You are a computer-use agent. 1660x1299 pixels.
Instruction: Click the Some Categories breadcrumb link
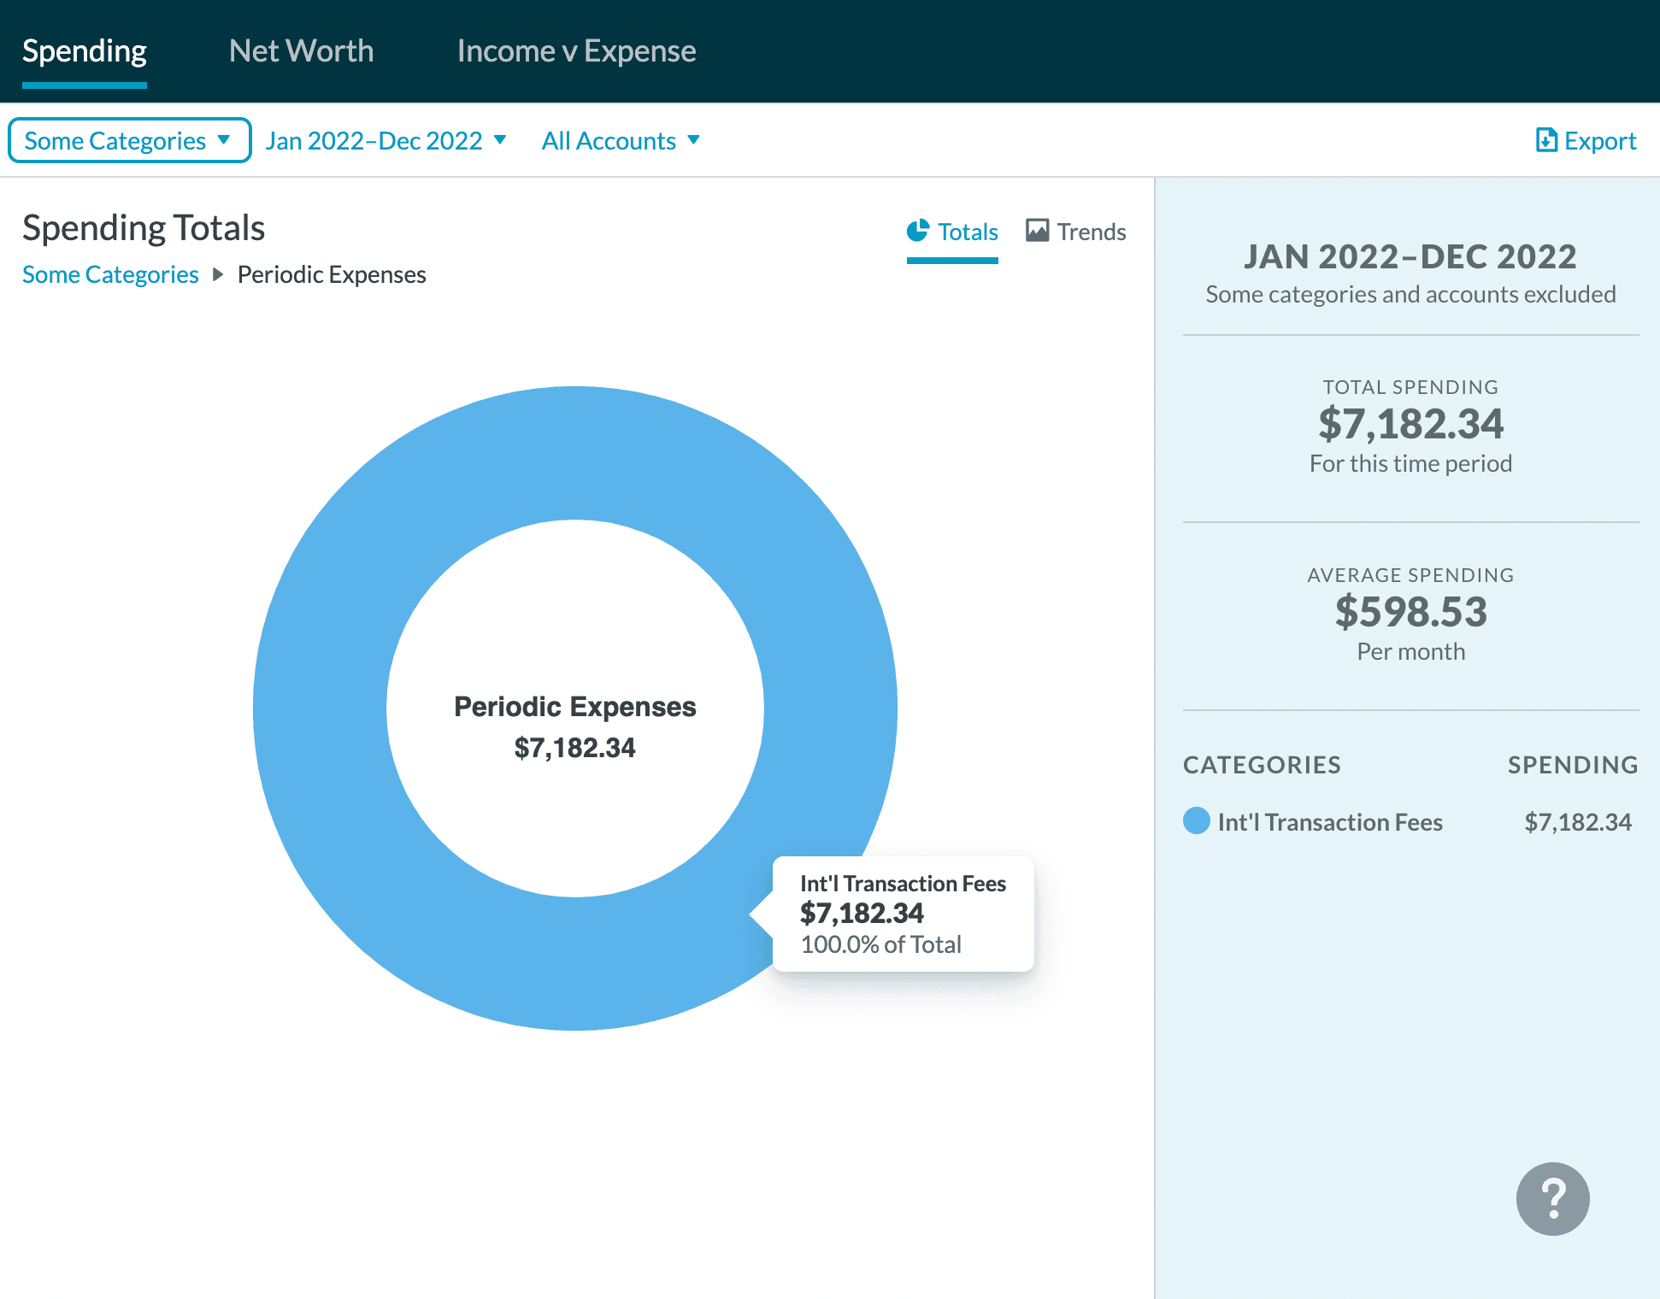[110, 274]
